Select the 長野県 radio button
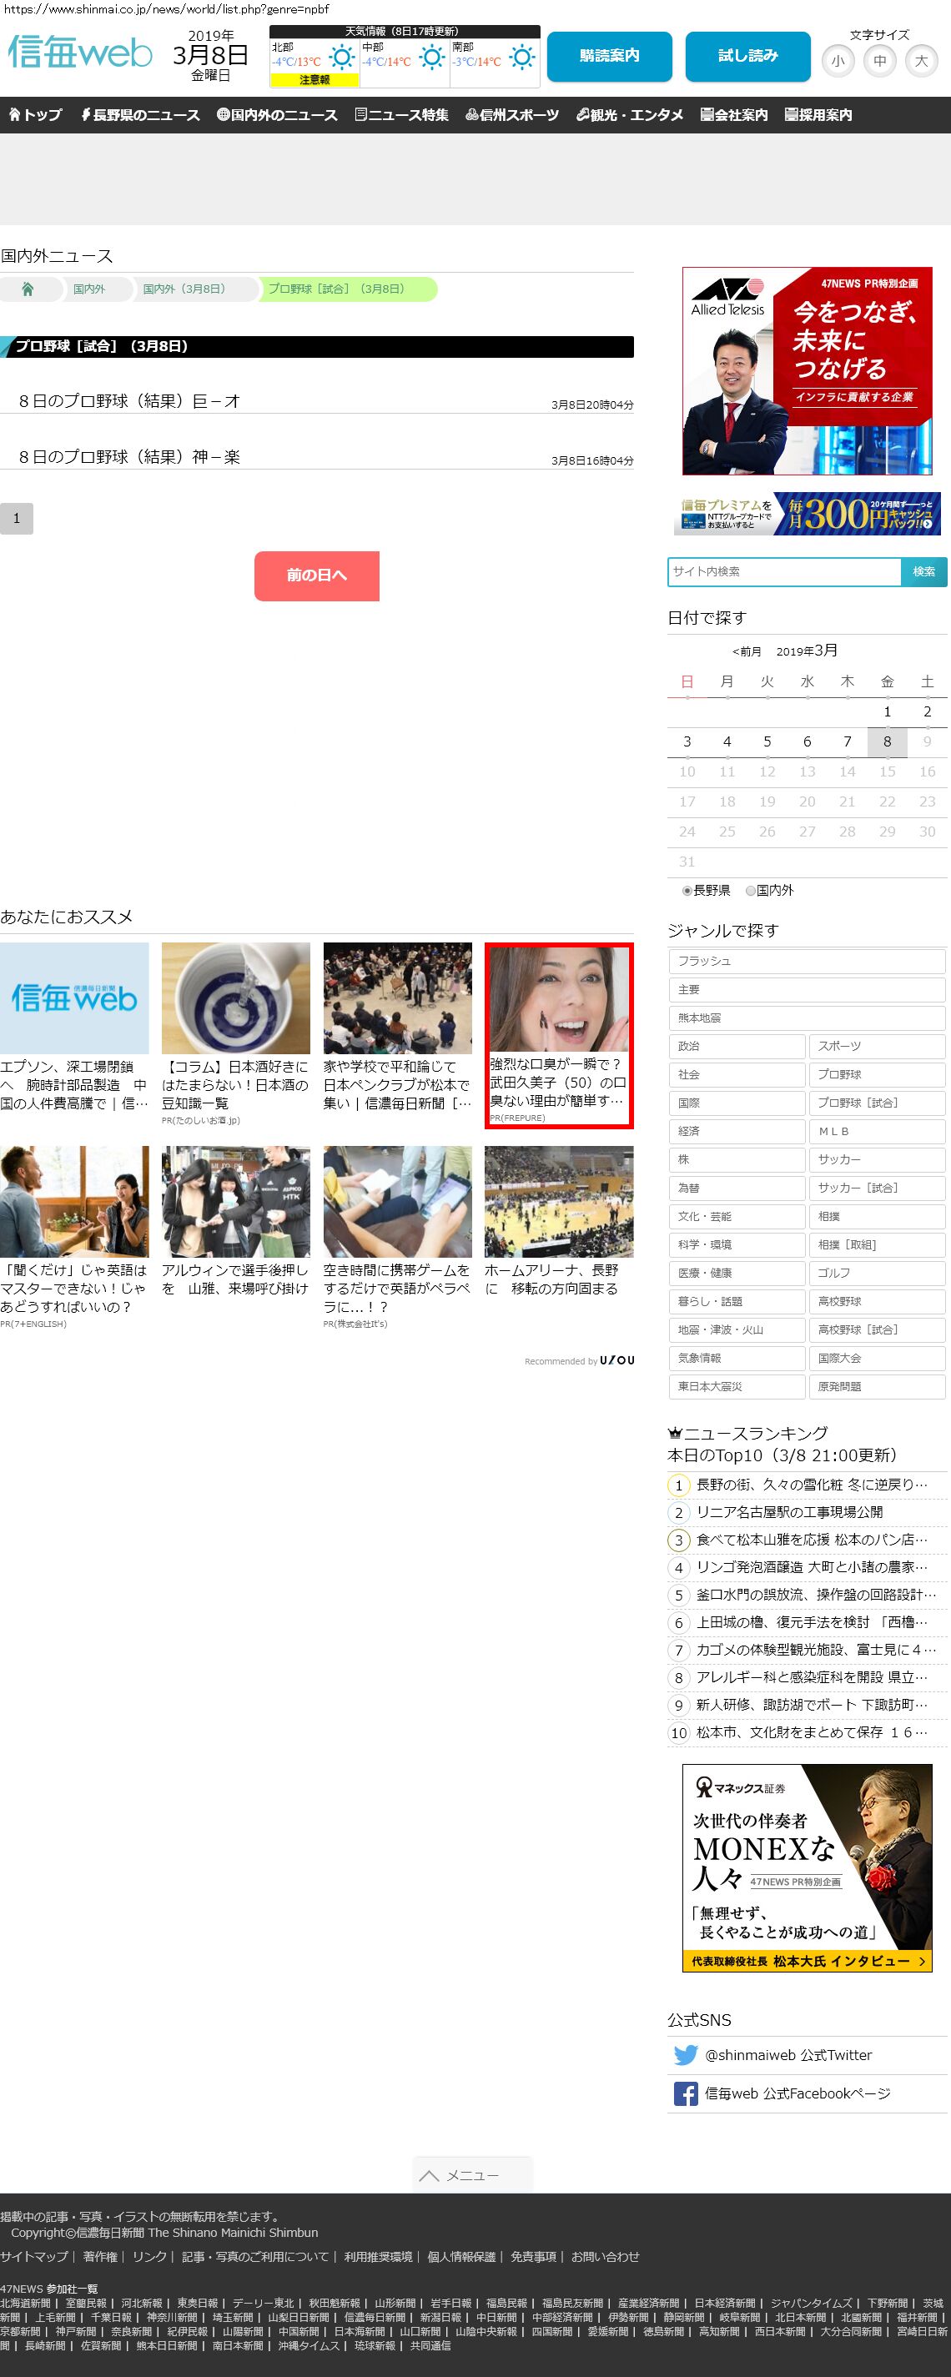The width and height of the screenshot is (951, 2377). pos(687,892)
